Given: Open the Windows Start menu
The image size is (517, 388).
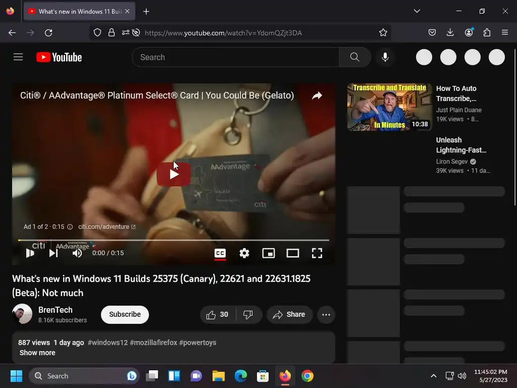Looking at the screenshot, I should tap(16, 376).
